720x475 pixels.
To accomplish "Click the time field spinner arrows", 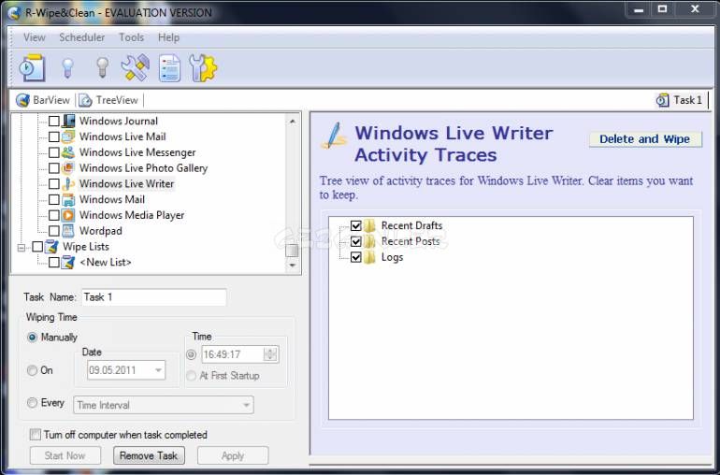I will (x=270, y=354).
